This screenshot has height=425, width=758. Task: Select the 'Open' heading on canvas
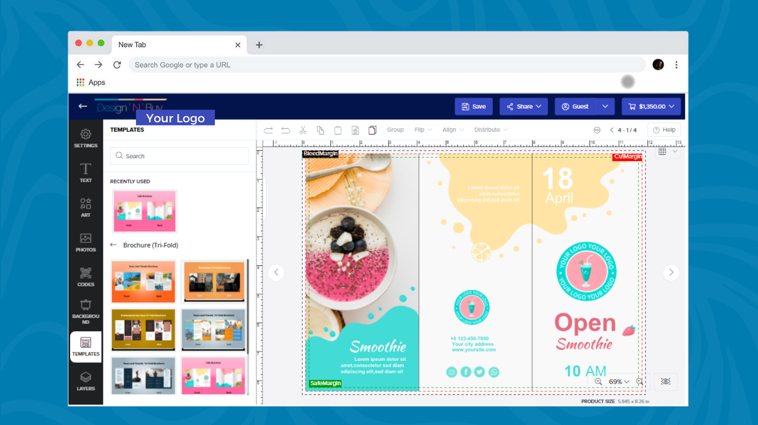pos(585,323)
